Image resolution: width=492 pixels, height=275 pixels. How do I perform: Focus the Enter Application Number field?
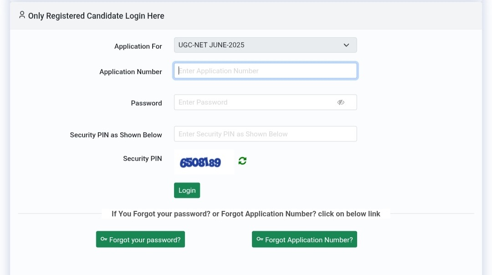[265, 71]
